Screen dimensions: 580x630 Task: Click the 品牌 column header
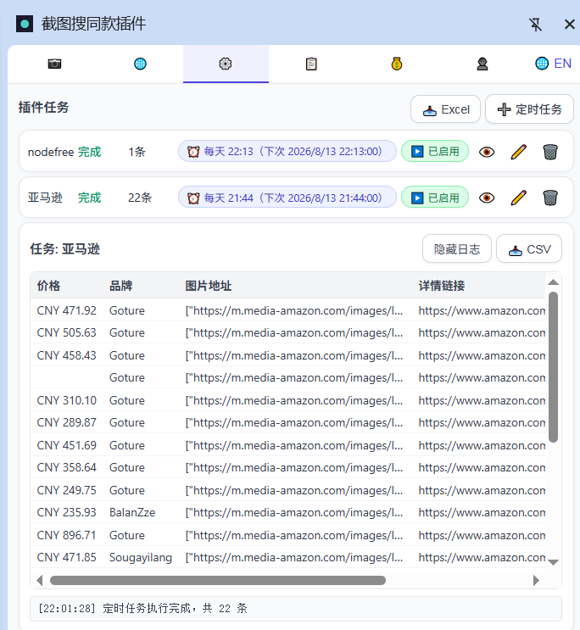(121, 286)
